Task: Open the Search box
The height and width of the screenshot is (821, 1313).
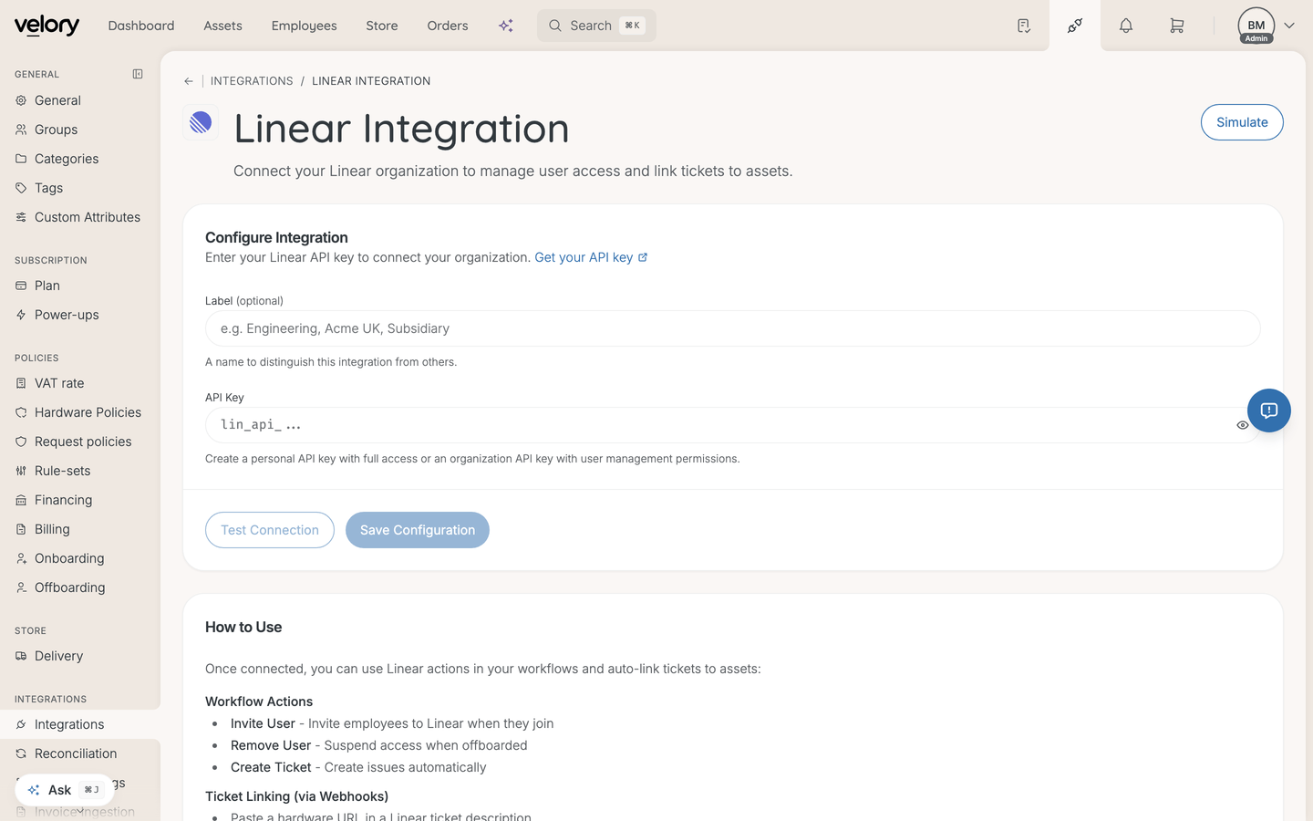Action: click(x=596, y=26)
